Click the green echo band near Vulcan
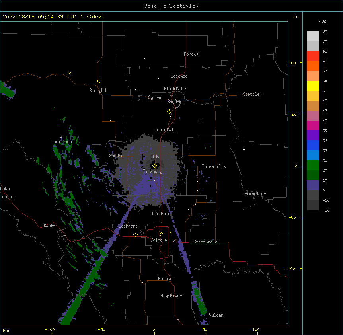The width and height of the screenshot is (343, 335). [200, 301]
